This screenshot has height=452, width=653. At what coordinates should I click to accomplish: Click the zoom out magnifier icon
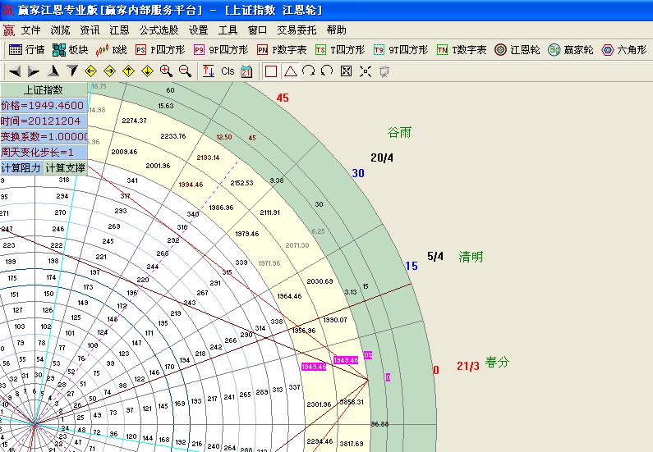(185, 71)
